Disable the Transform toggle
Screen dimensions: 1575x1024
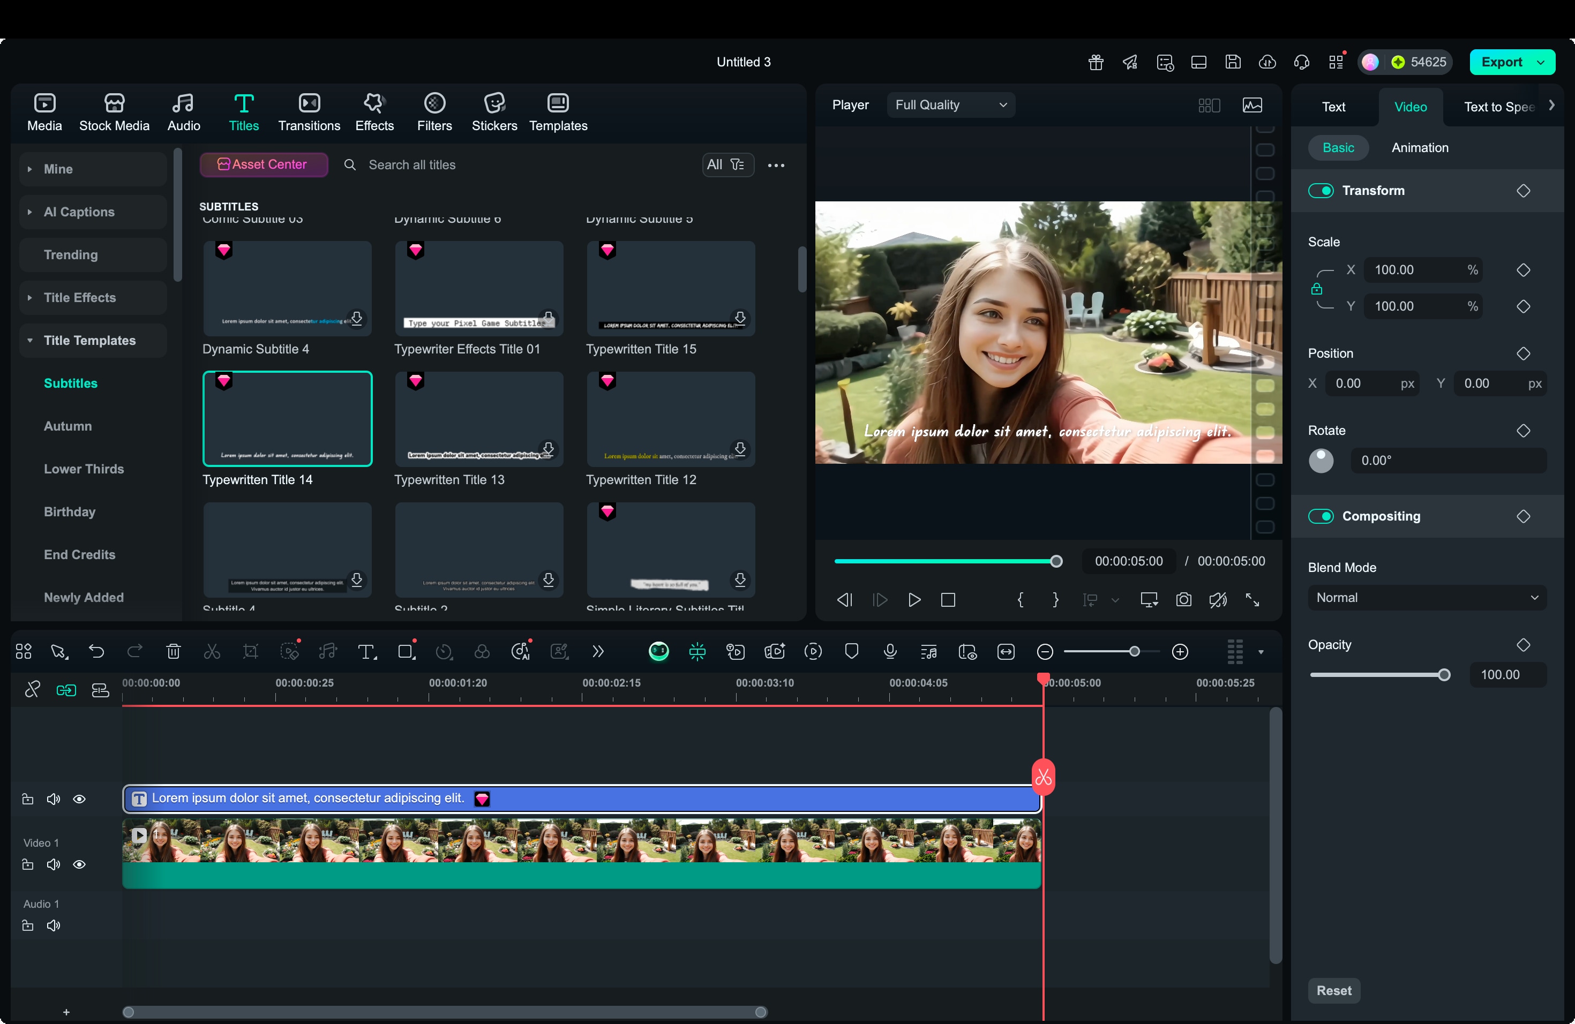click(1321, 191)
